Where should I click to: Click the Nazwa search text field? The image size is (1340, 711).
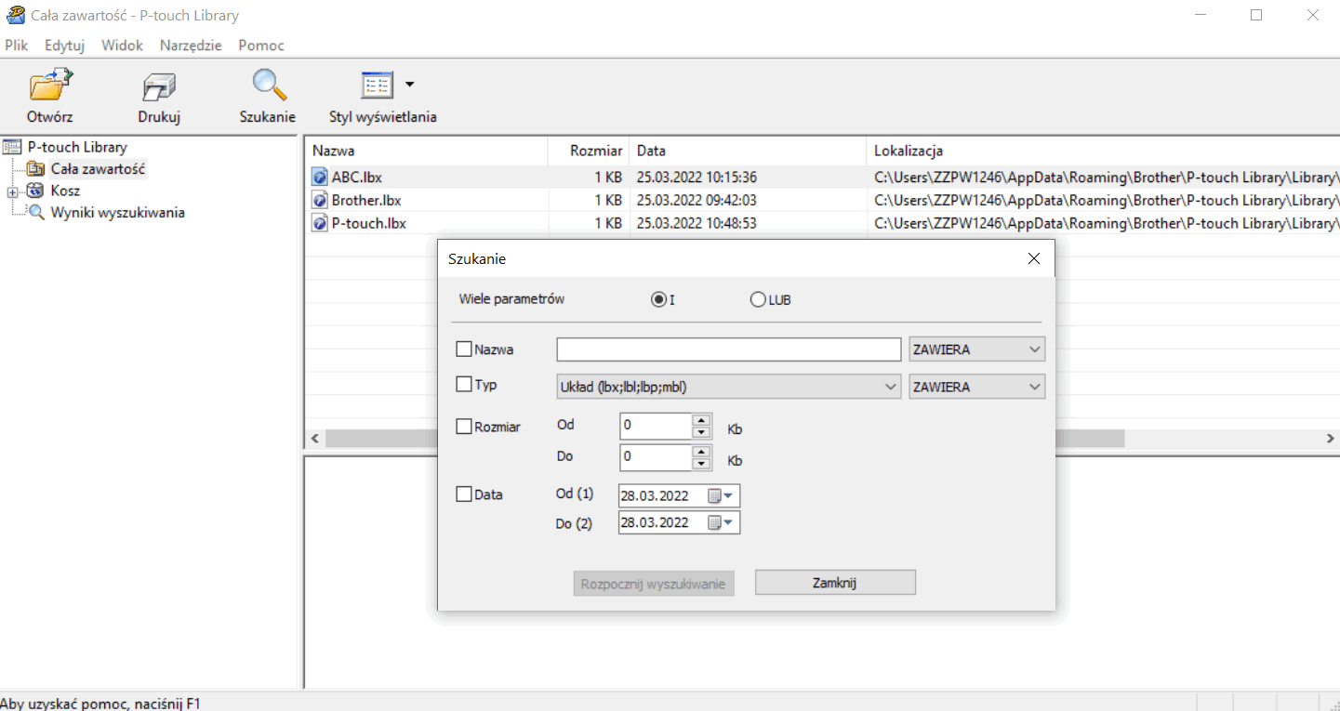click(x=728, y=349)
